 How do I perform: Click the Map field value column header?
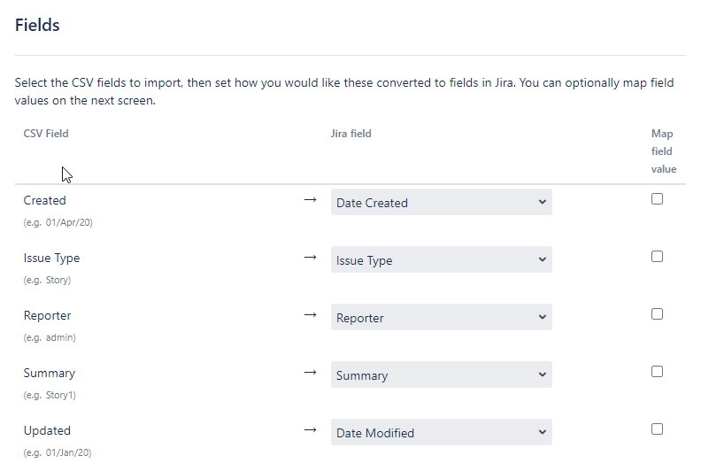pos(663,151)
